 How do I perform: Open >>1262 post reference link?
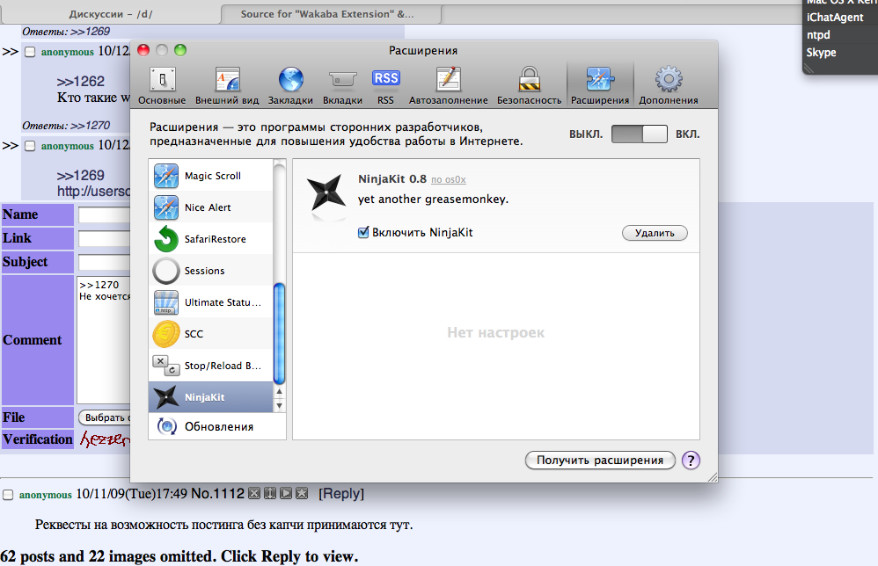click(81, 82)
